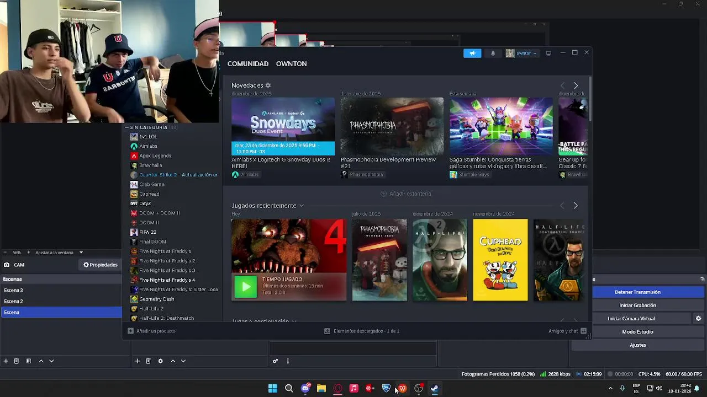Open OWNTON profile tab in Steam

click(x=291, y=64)
